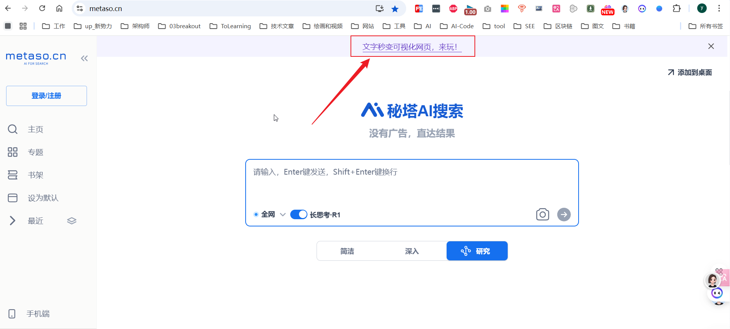Open the 技术文章 bookmark folder

click(x=277, y=26)
